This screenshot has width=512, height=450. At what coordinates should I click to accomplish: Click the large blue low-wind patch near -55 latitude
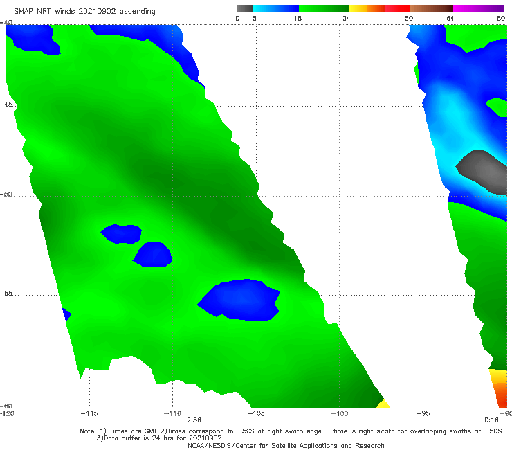(240, 300)
